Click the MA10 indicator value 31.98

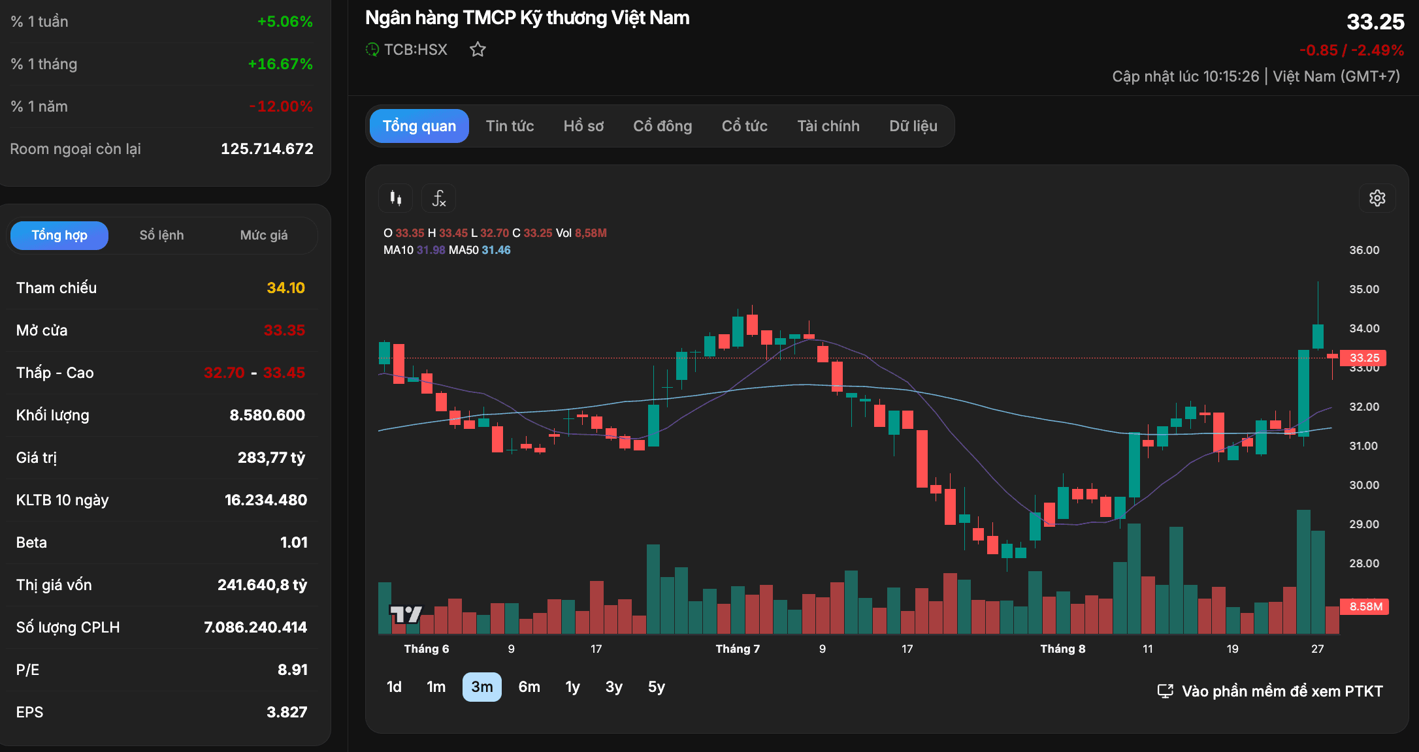tap(431, 250)
